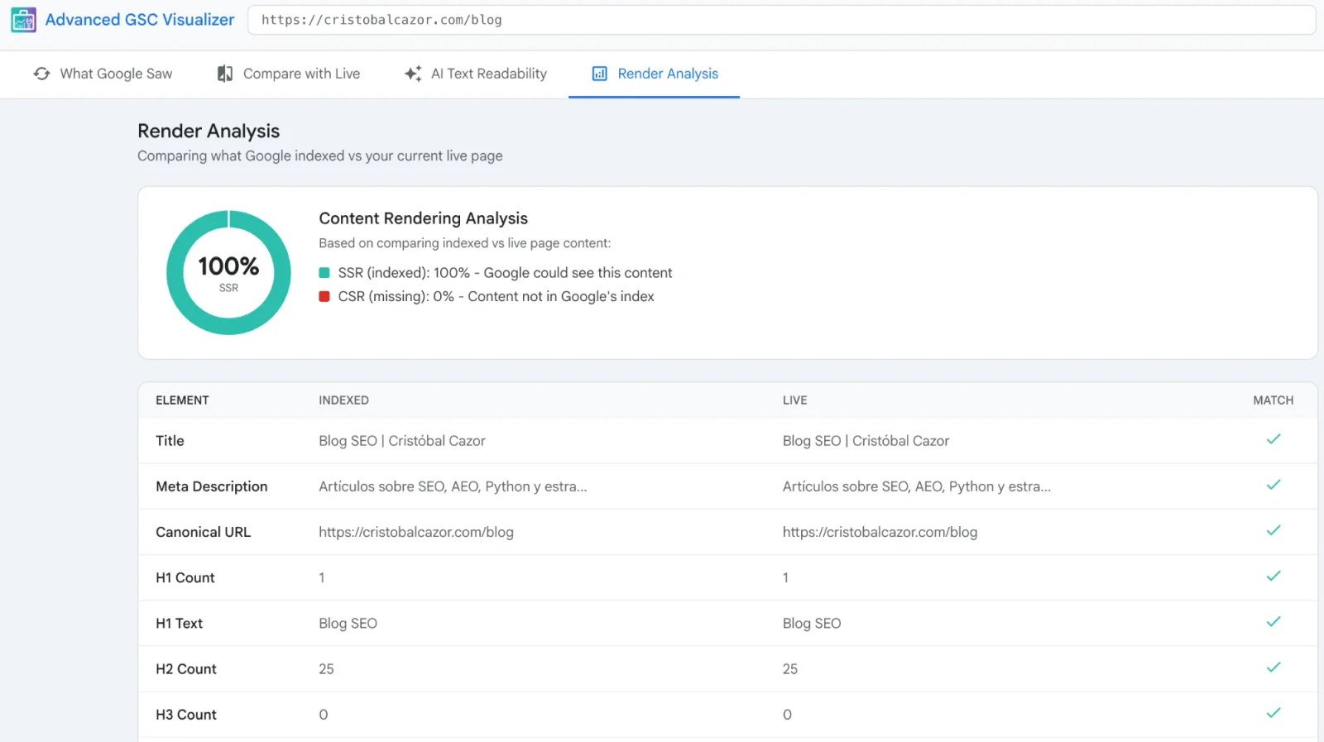
Task: Click the Advanced GSC Visualizer logo icon
Action: point(23,20)
